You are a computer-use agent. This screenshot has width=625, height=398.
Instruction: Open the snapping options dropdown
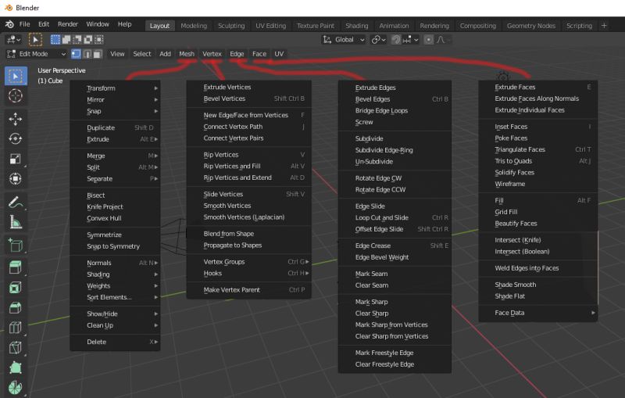tap(411, 39)
